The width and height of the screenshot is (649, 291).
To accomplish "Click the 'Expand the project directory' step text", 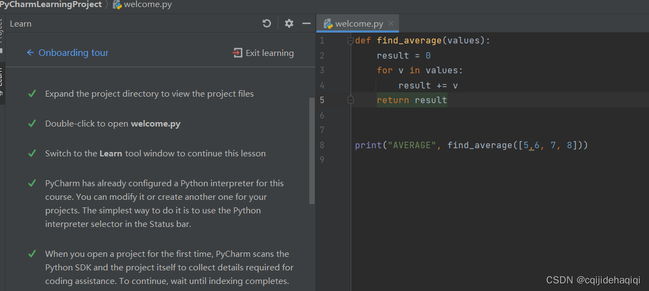I will coord(149,94).
